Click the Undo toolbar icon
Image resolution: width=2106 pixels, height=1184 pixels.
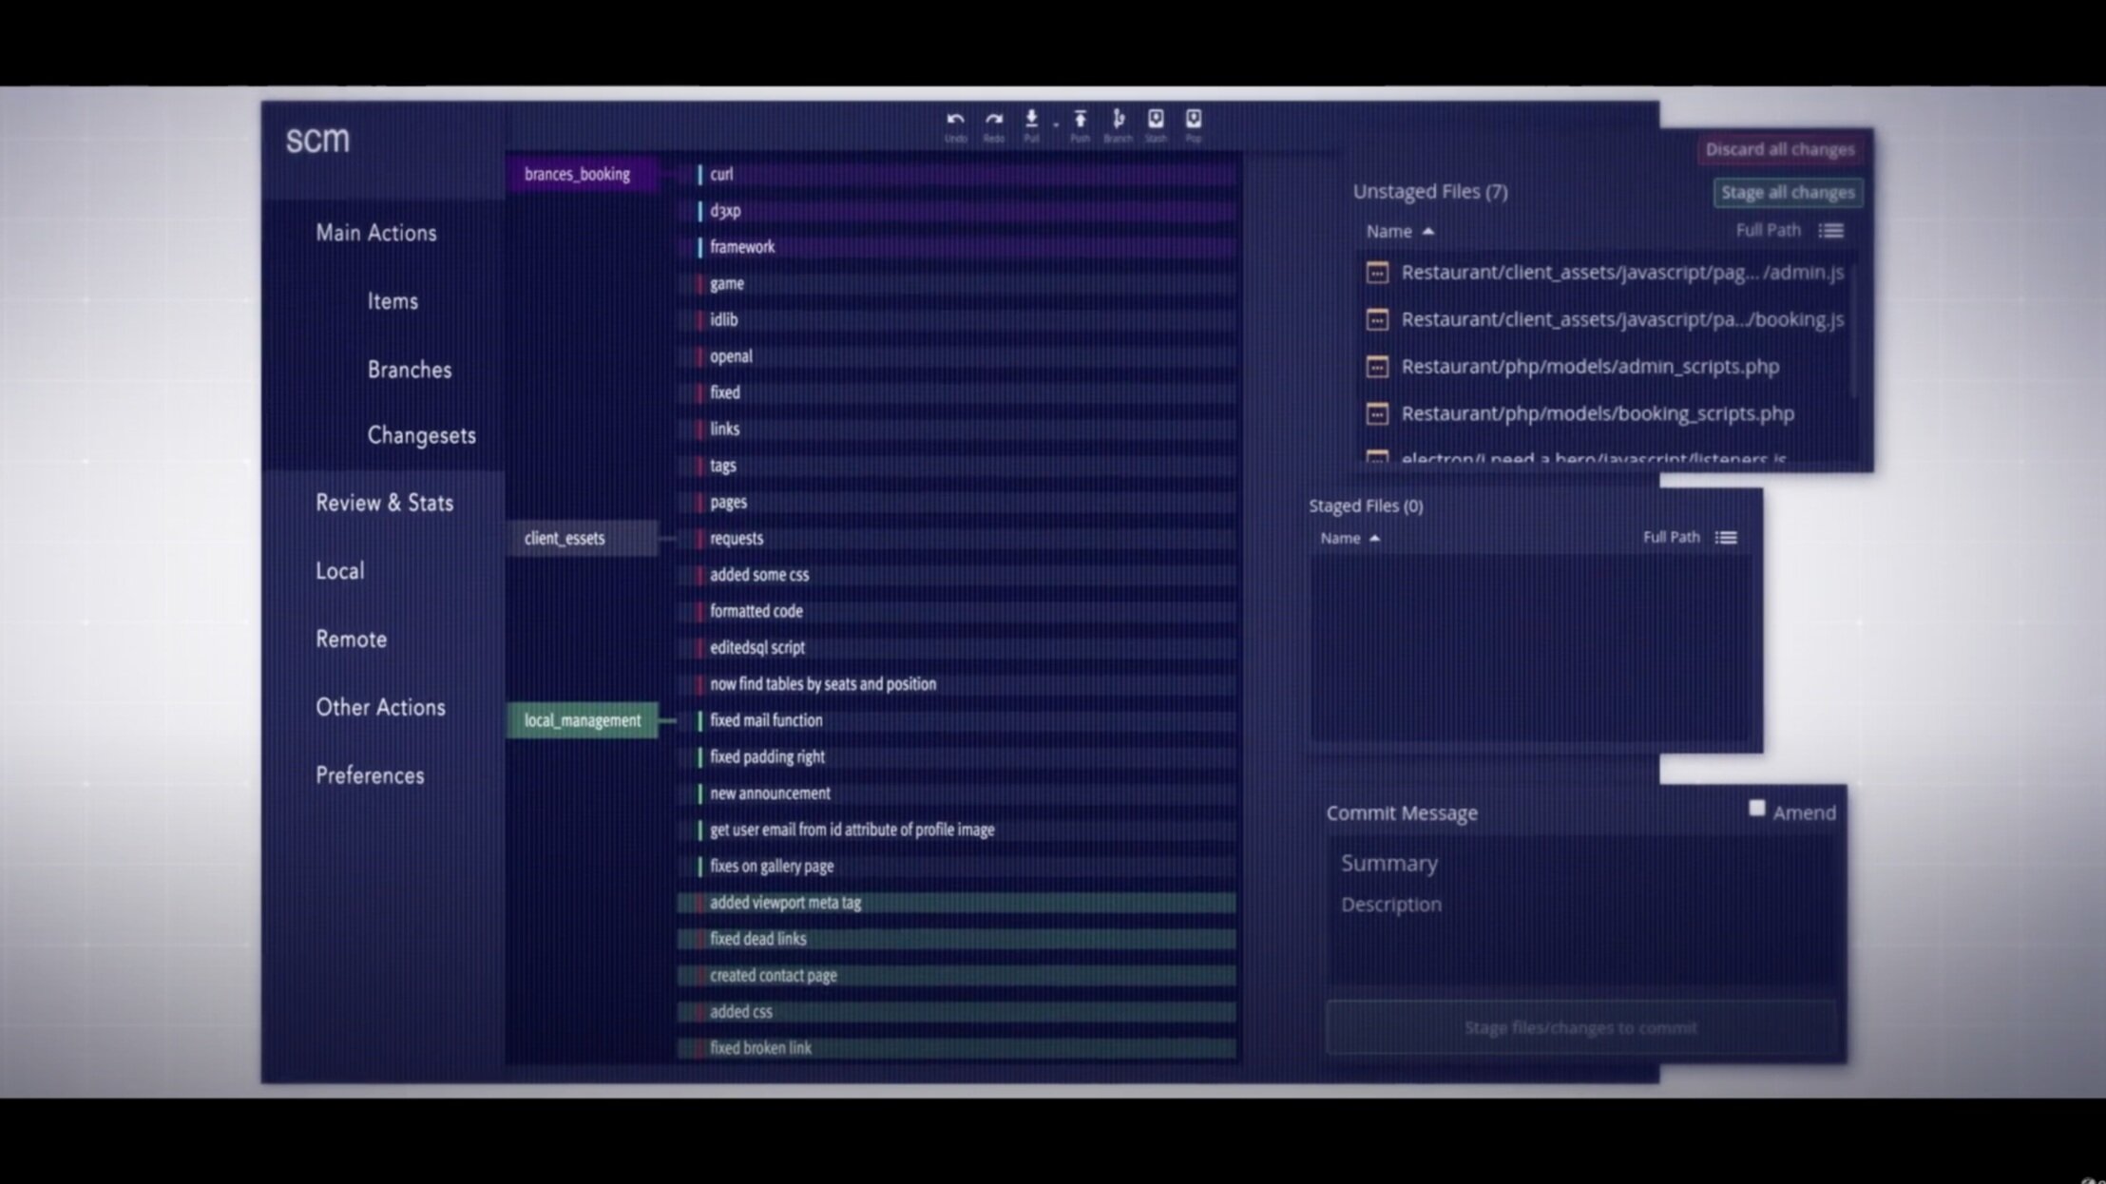tap(955, 121)
